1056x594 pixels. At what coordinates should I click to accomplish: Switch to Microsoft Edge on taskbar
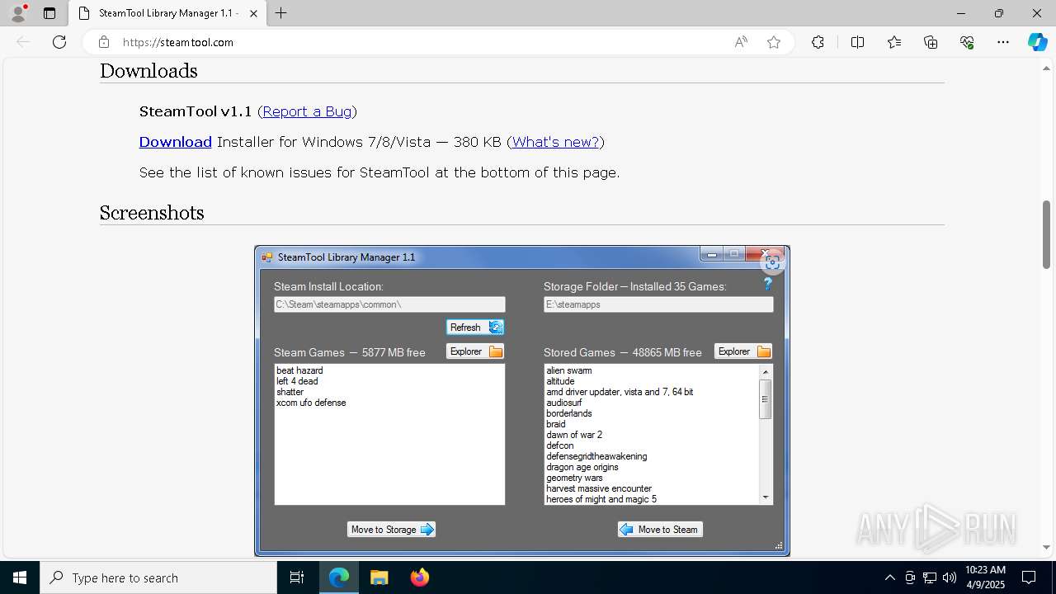pos(339,577)
